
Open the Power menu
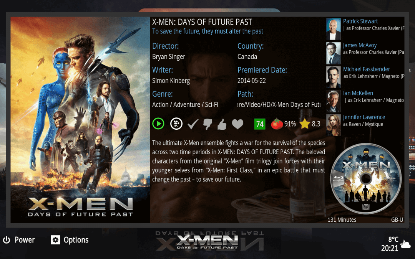click(19, 240)
